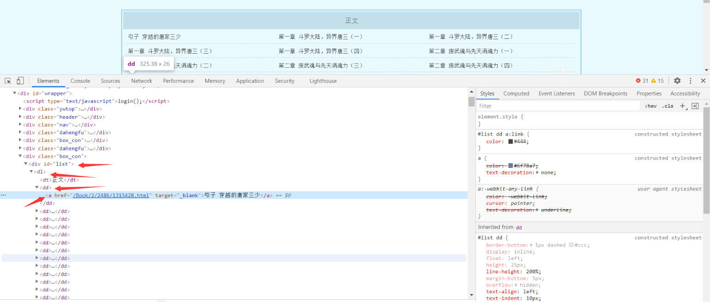
Task: Expand the div class="ywtop" node
Action: pos(20,109)
